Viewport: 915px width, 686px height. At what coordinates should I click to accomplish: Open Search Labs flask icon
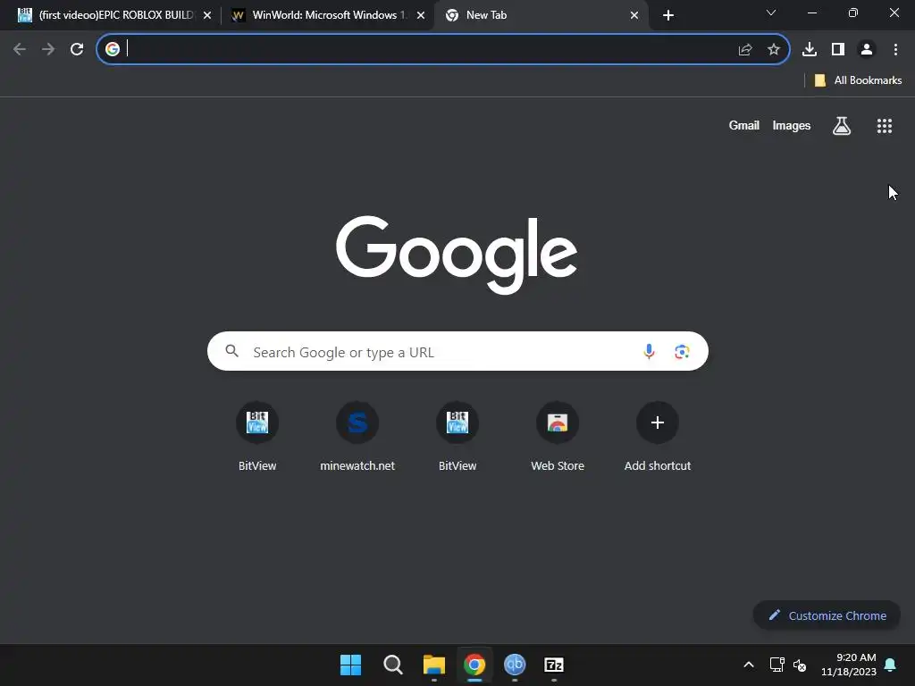842,125
